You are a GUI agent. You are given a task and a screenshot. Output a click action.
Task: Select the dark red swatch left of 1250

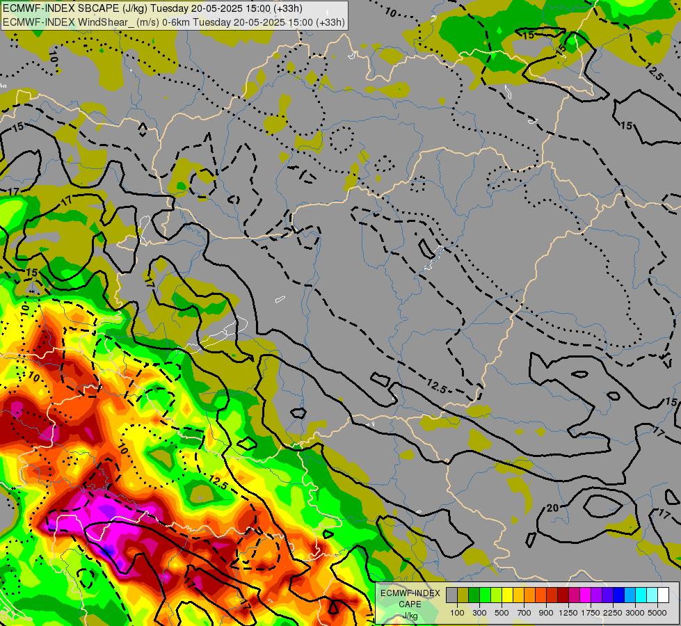coord(563,595)
